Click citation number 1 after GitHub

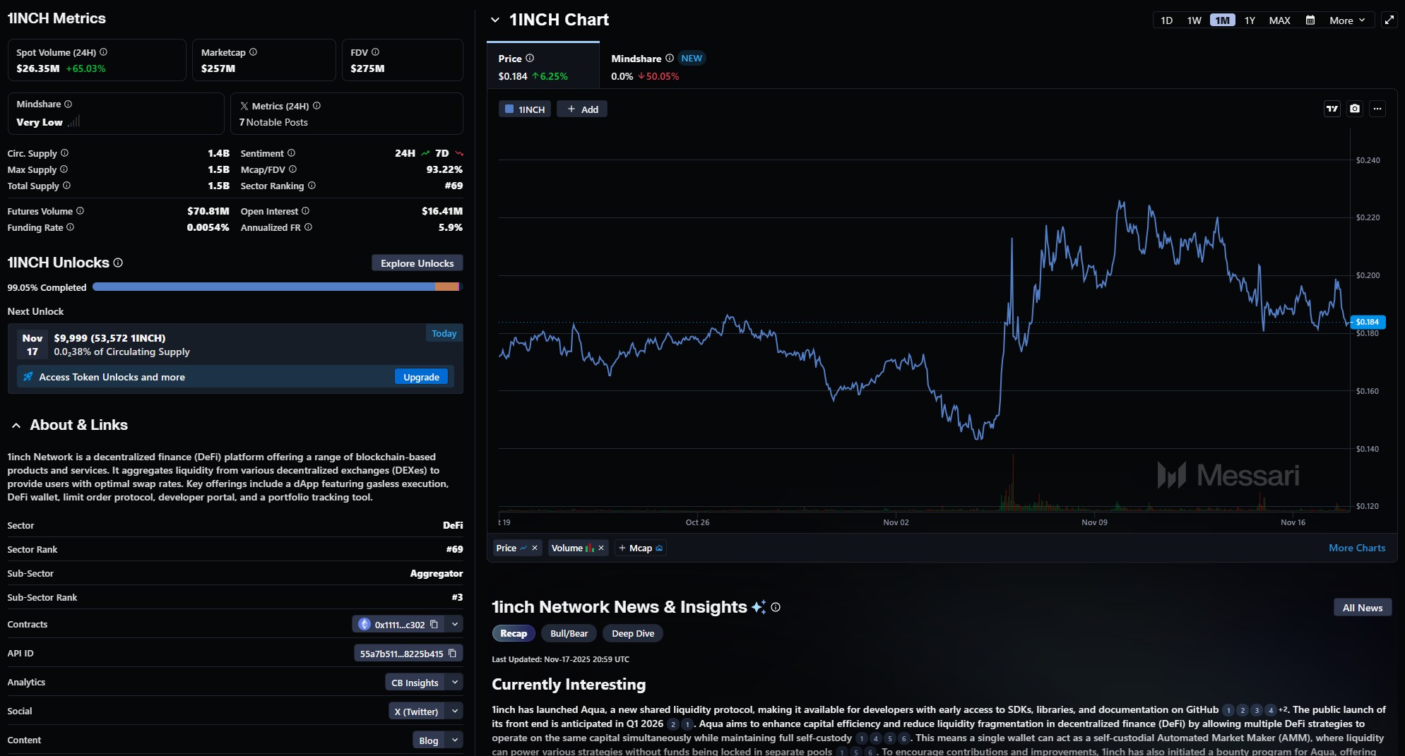(1228, 711)
